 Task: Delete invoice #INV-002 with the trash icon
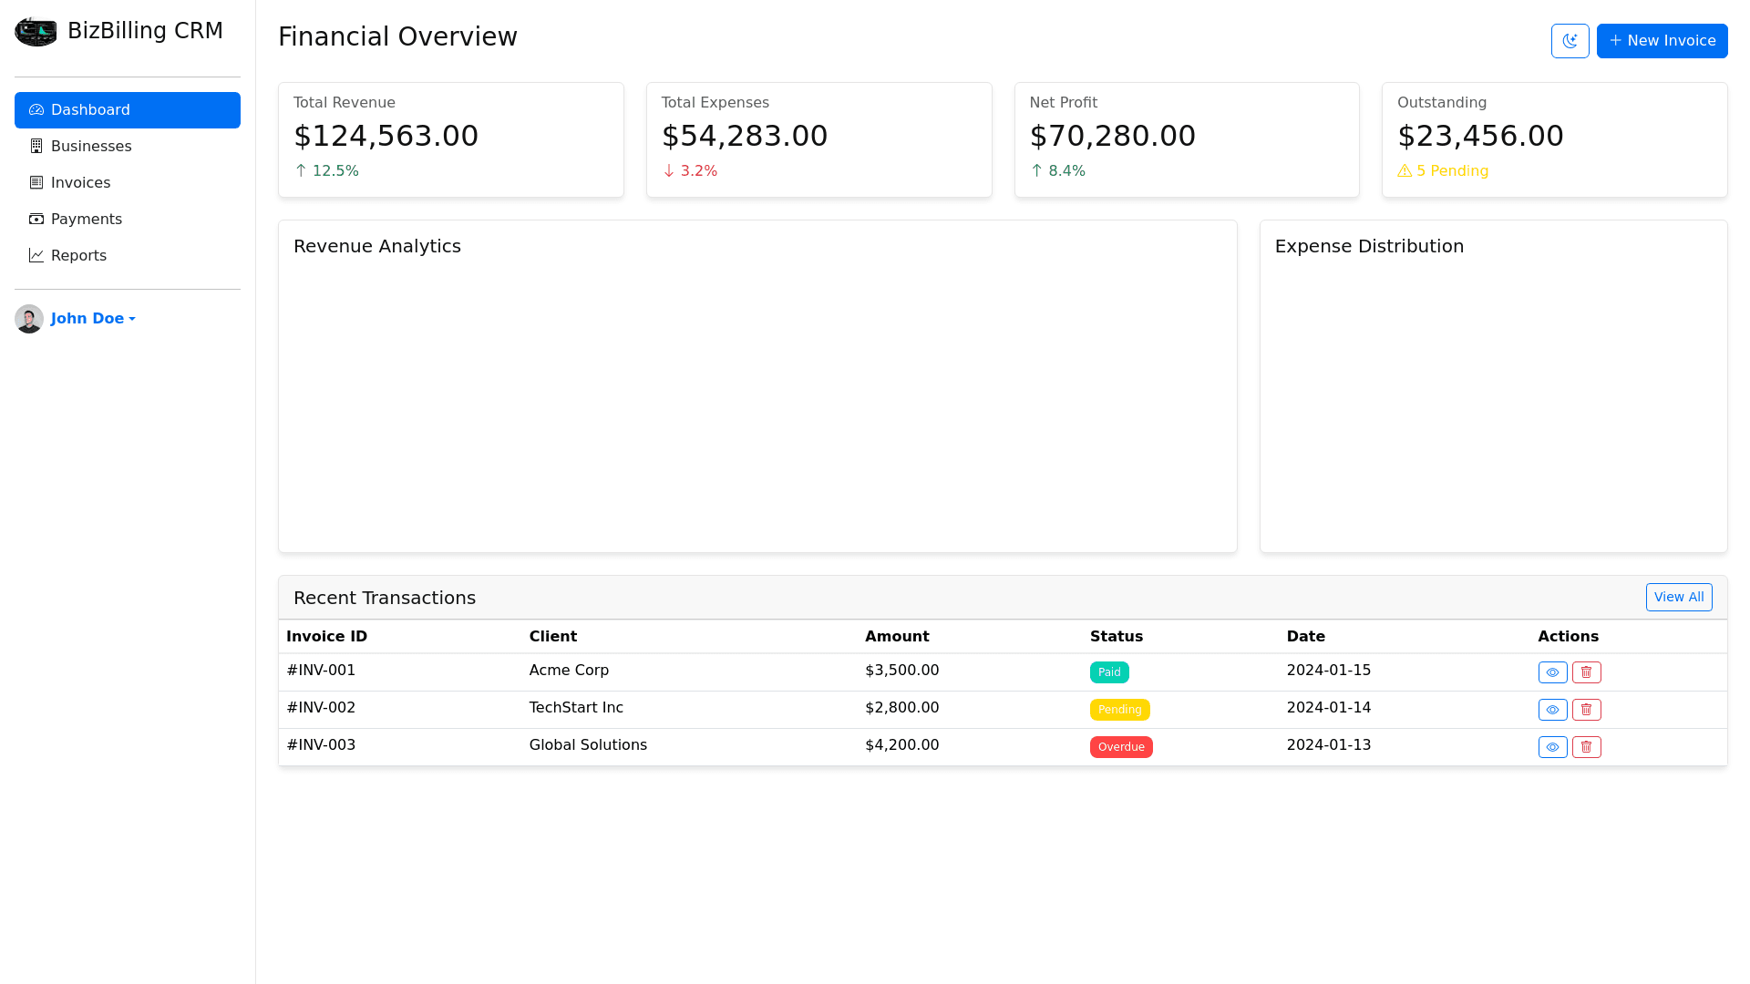point(1586,710)
